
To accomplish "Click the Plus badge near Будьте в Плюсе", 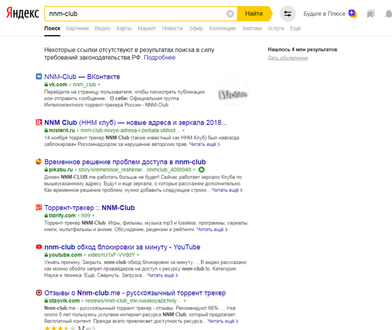I will [352, 14].
